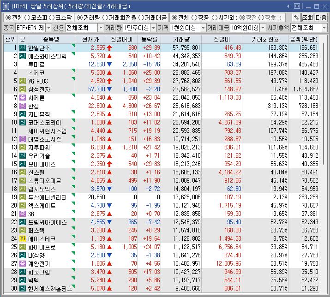
Task: Click the 신 badge for 우리기술
Action: point(23,156)
